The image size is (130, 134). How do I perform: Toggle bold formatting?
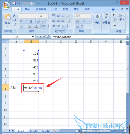(21, 21)
